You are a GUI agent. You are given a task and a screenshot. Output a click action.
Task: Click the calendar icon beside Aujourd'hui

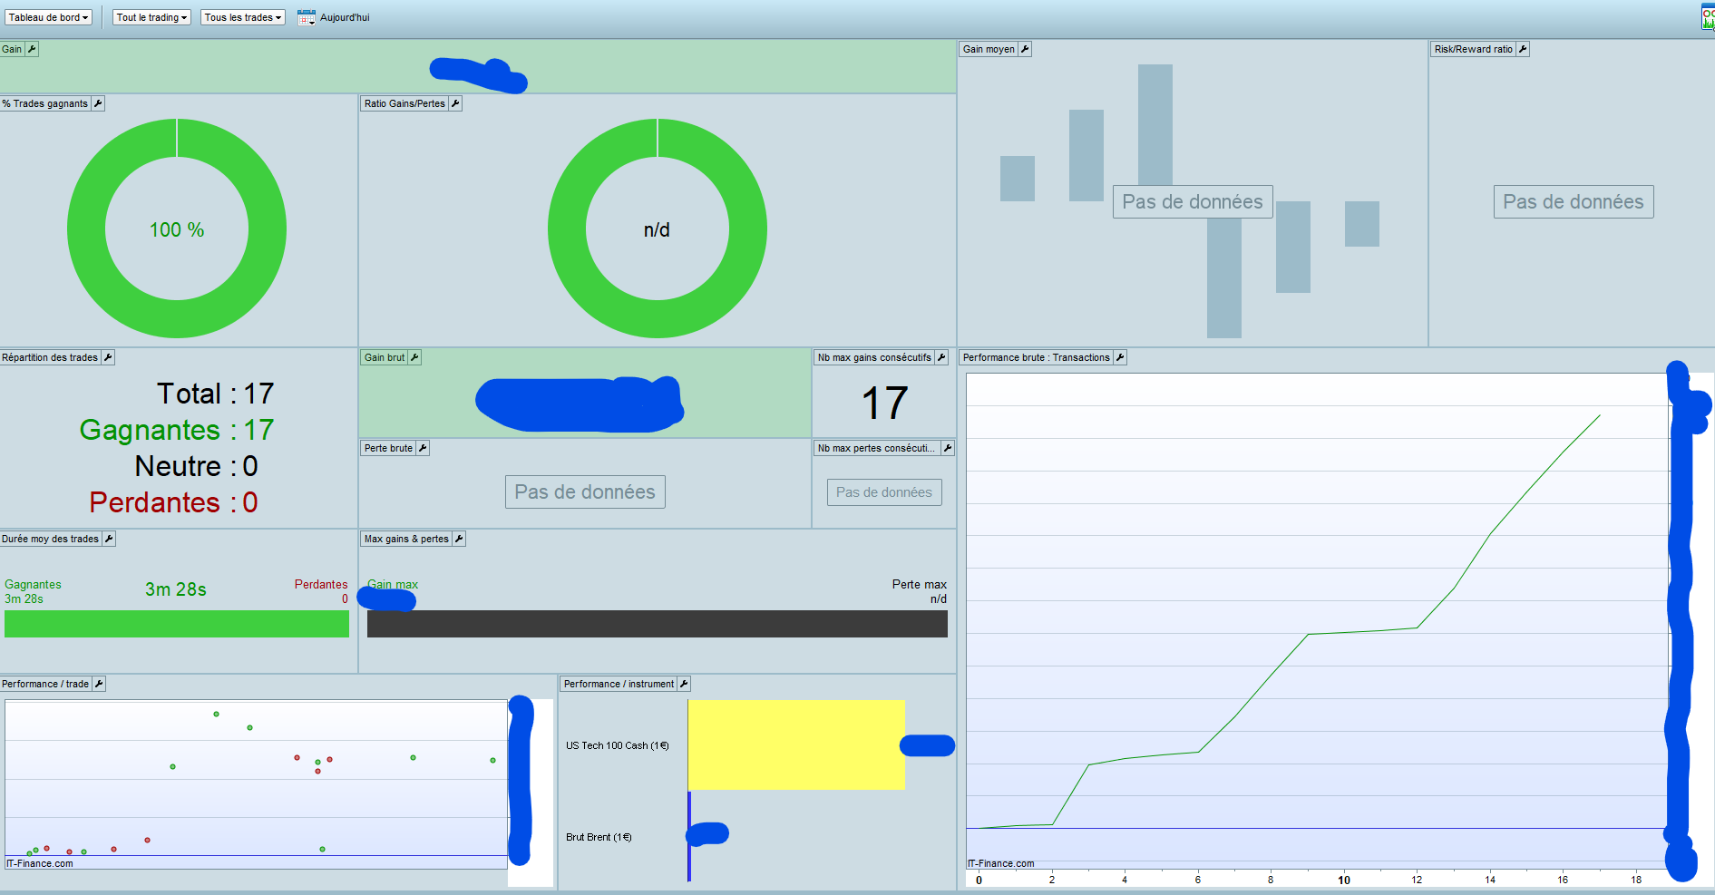307,17
